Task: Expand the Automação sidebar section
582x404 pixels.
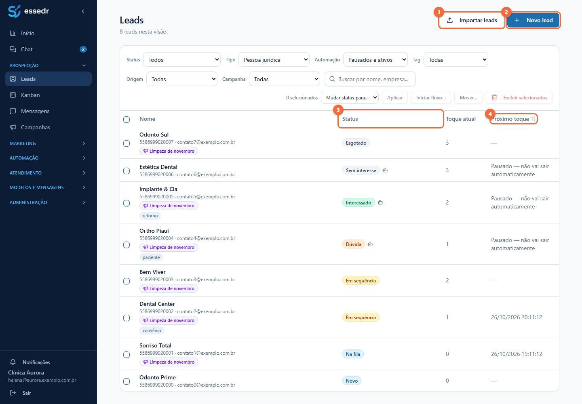Action: click(x=48, y=158)
